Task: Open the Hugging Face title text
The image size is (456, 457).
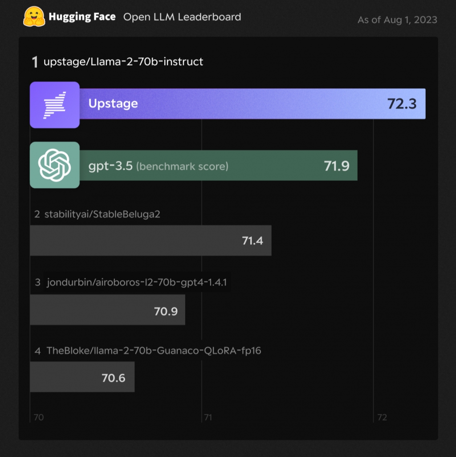Action: (82, 17)
